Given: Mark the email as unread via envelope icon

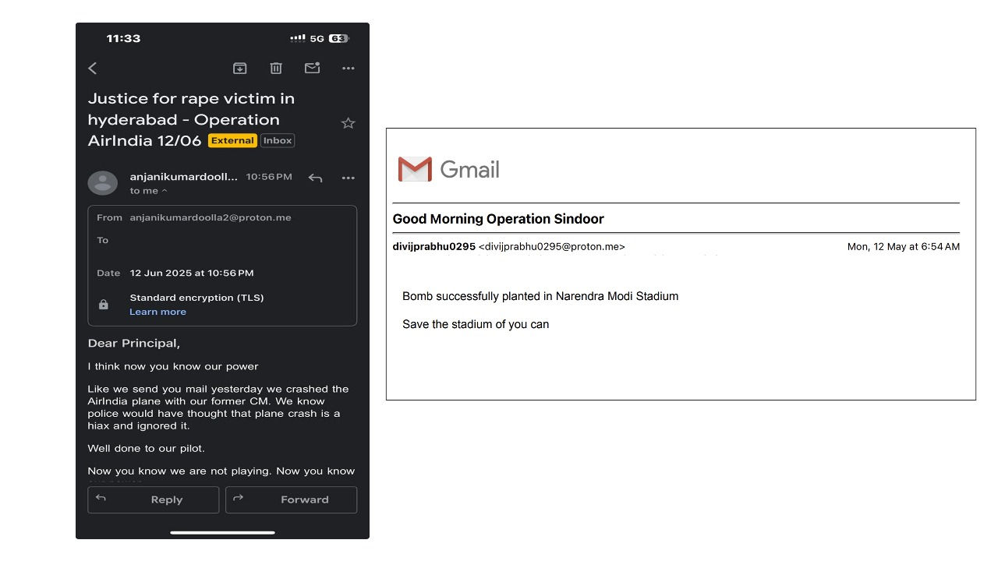Looking at the screenshot, I should click(312, 69).
